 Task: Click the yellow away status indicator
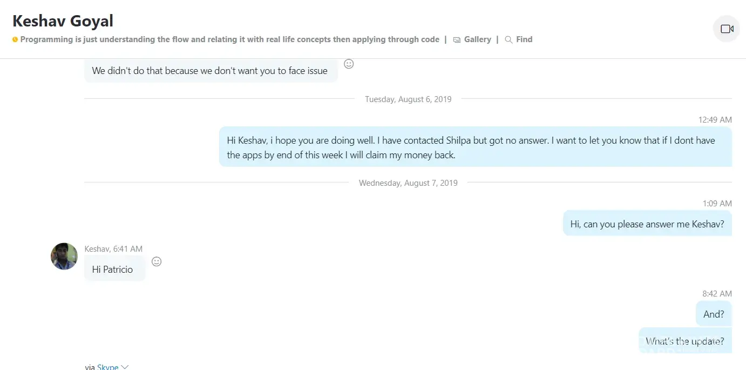[15, 39]
